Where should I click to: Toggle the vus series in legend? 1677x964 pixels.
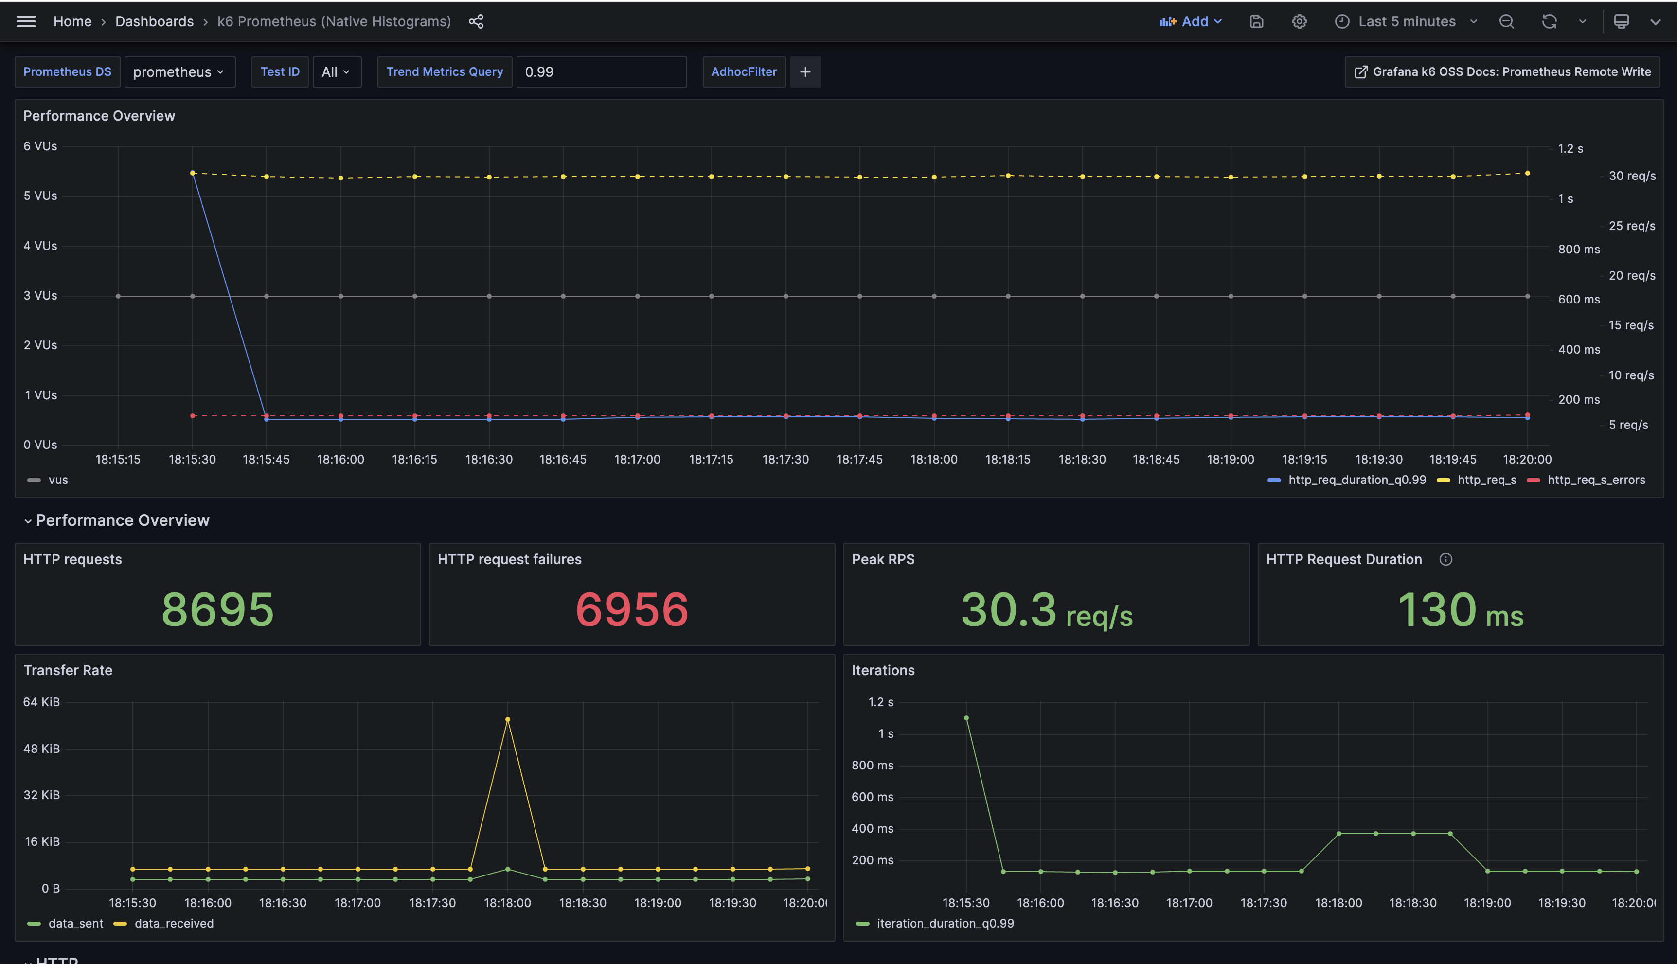point(57,480)
